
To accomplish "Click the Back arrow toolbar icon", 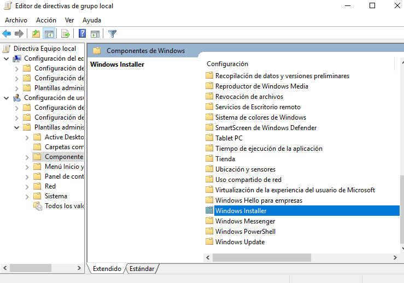I will [x=7, y=33].
